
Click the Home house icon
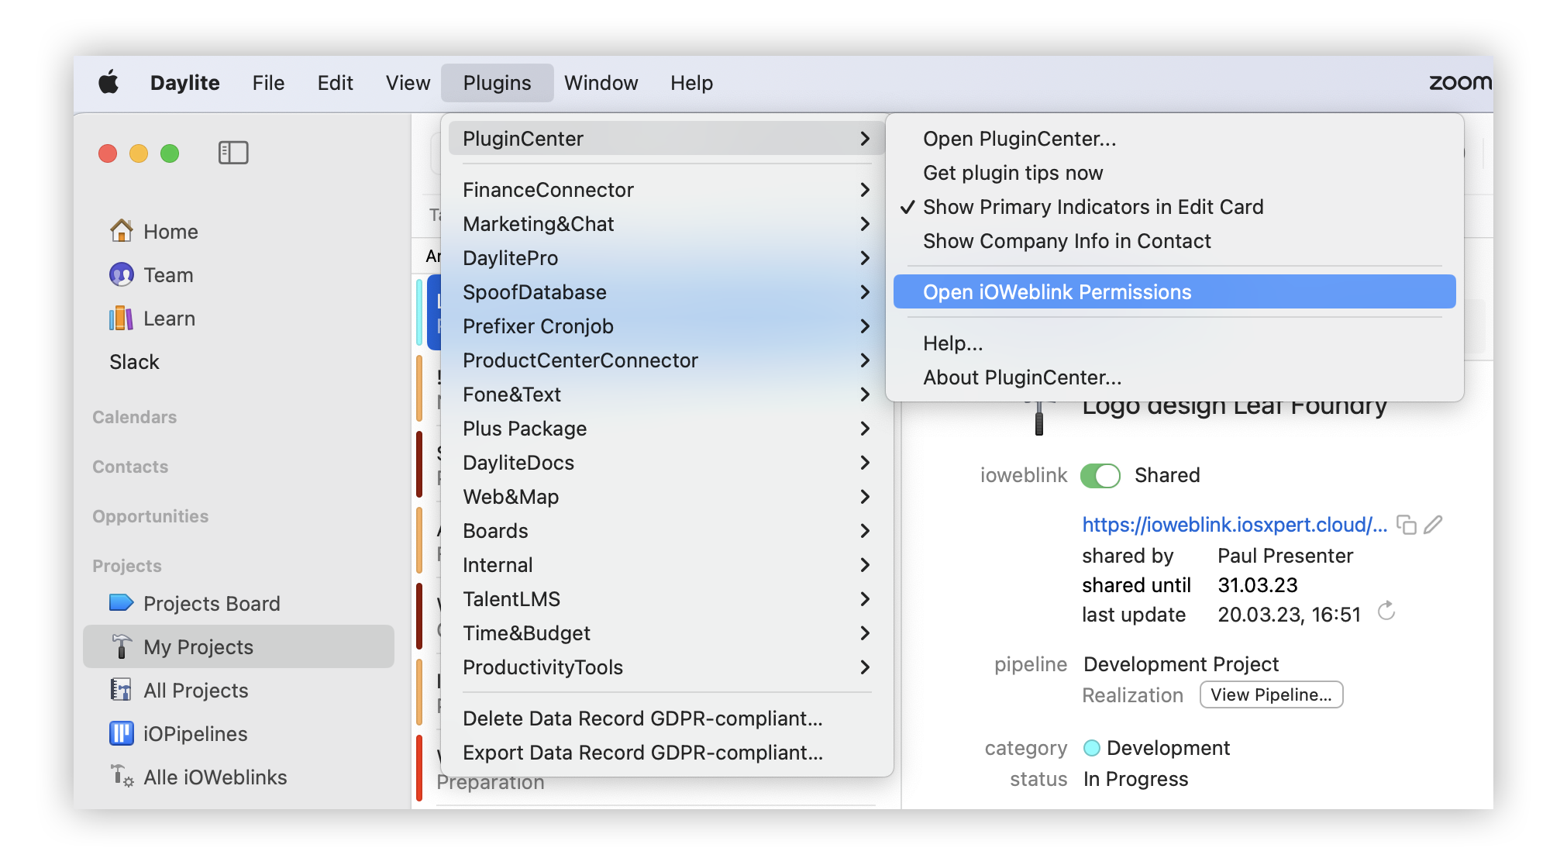click(x=121, y=231)
